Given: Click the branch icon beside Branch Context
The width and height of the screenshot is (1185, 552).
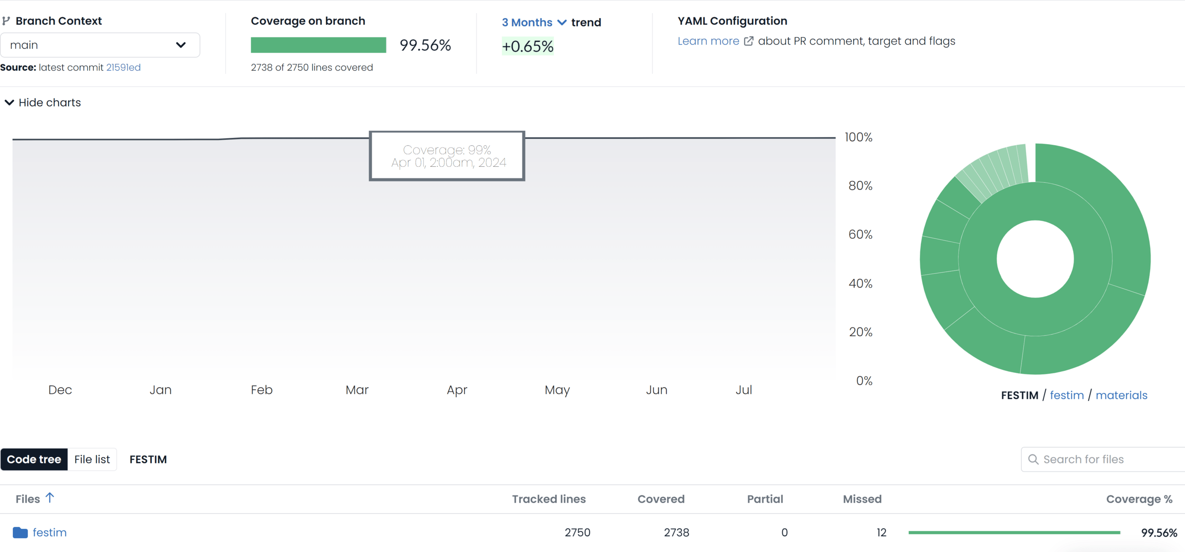Looking at the screenshot, I should [x=6, y=21].
